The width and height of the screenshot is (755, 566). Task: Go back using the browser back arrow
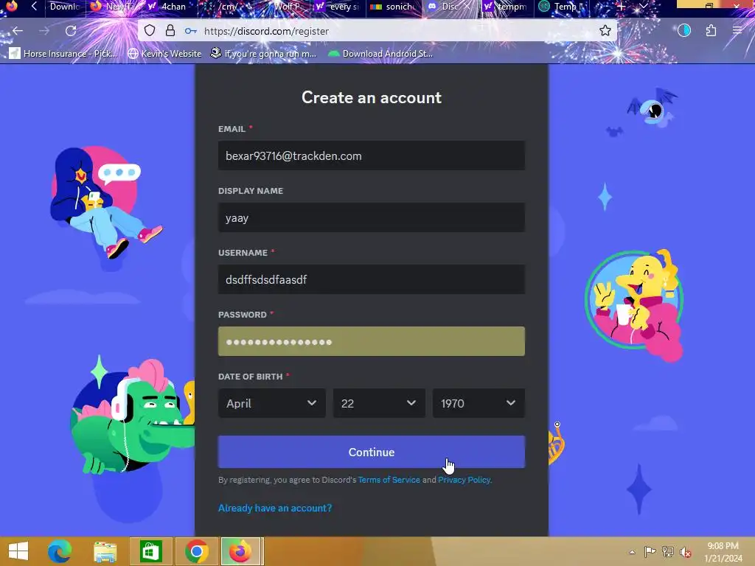[18, 31]
